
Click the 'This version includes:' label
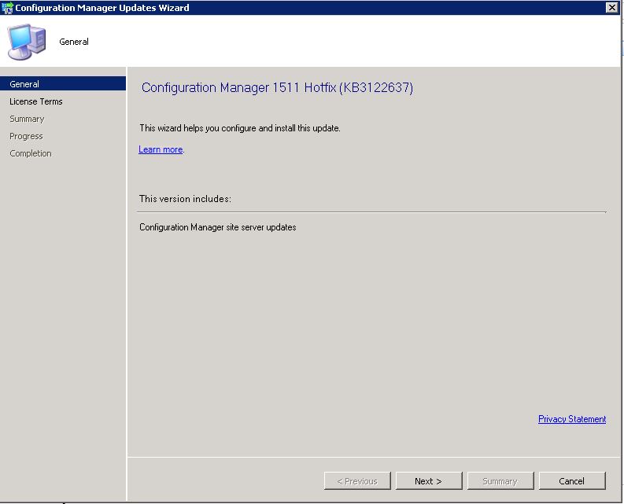pyautogui.click(x=185, y=199)
